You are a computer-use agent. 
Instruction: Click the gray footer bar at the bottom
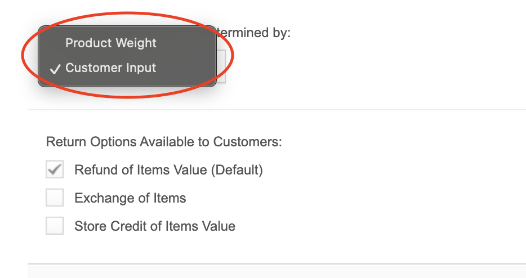click(x=277, y=271)
